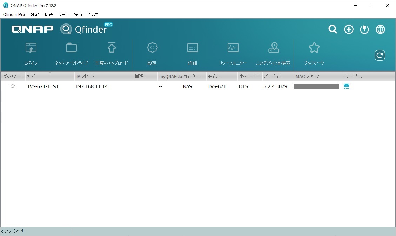Sort by カテゴリー column header

[x=194, y=76]
